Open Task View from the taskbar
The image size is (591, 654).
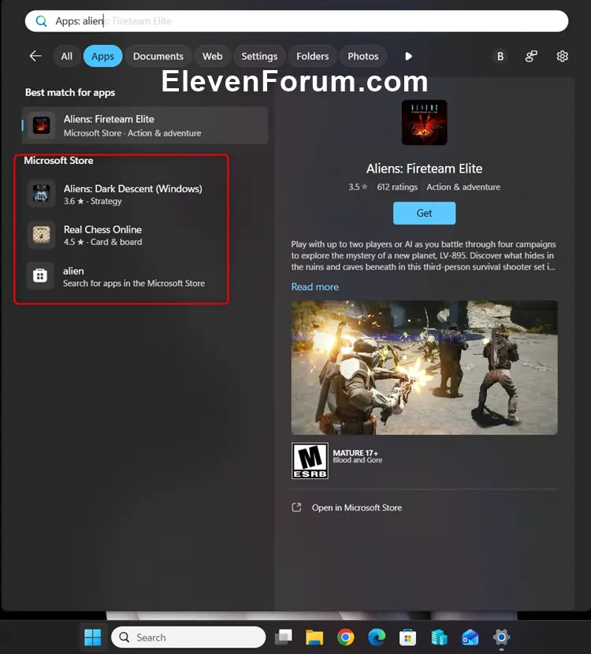[x=284, y=637]
